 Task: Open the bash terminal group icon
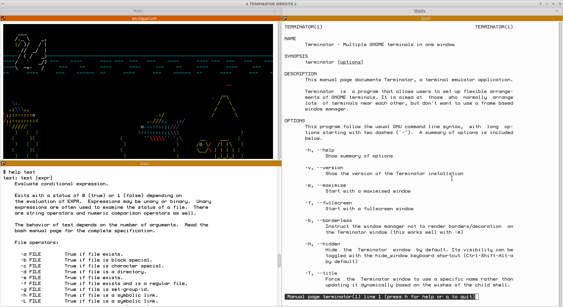[x=285, y=18]
